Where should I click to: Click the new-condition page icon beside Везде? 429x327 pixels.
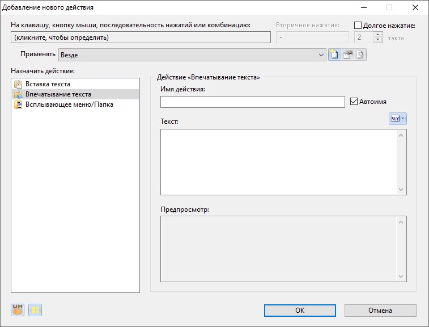(x=334, y=54)
